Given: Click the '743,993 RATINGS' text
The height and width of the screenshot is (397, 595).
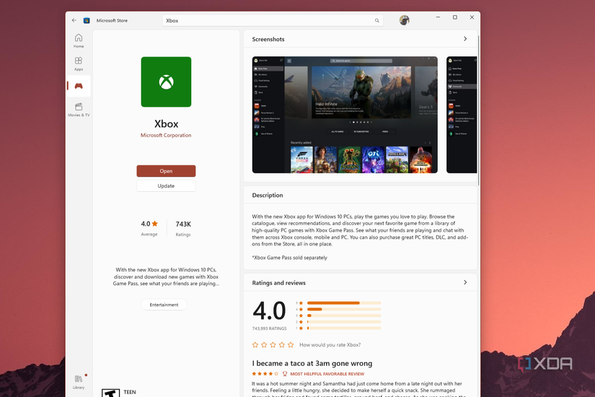Looking at the screenshot, I should click(270, 328).
